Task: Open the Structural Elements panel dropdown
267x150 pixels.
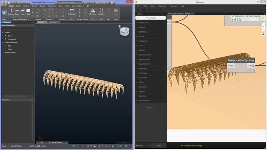Action: point(21,20)
